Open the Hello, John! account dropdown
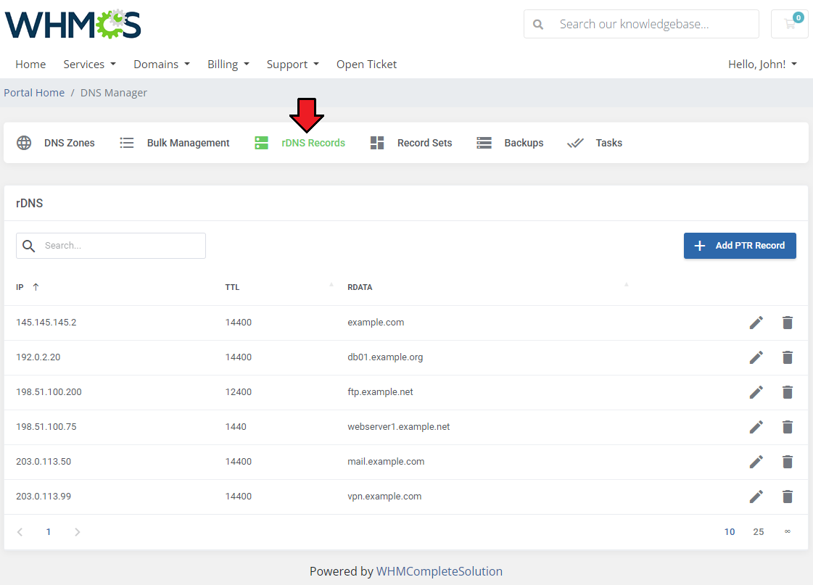Screen dimensions: 813x585 coord(762,65)
